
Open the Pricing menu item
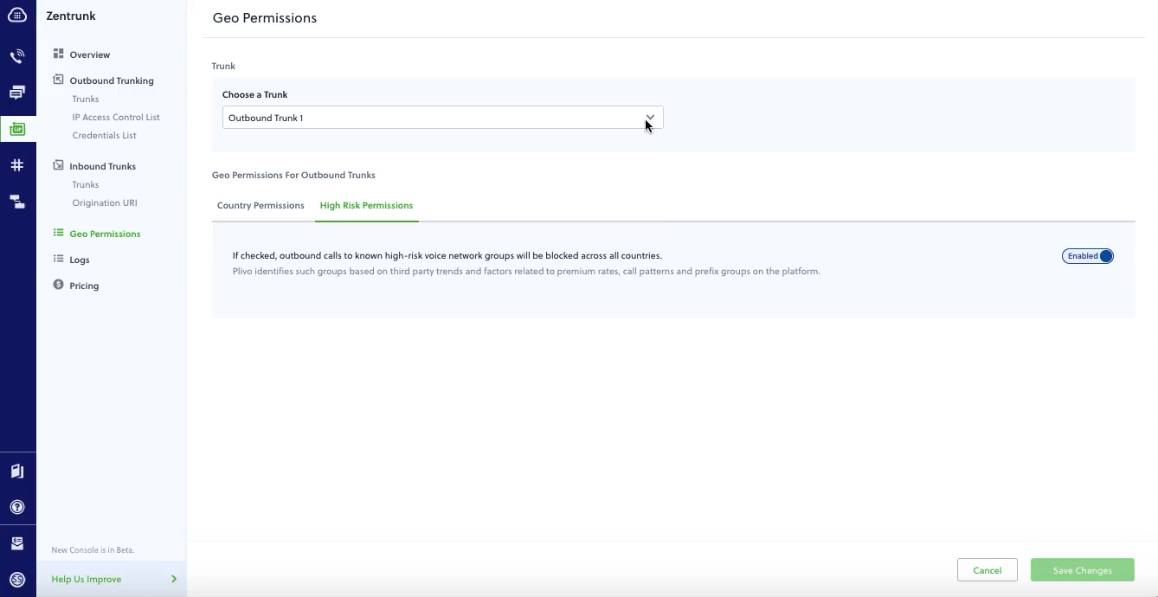tap(84, 286)
